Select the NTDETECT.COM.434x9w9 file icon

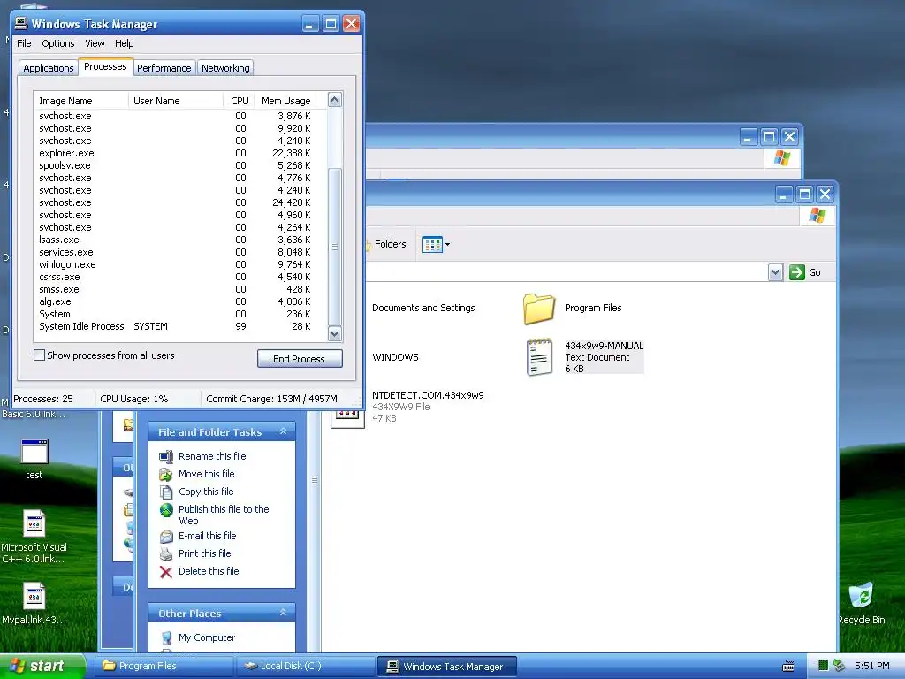346,417
